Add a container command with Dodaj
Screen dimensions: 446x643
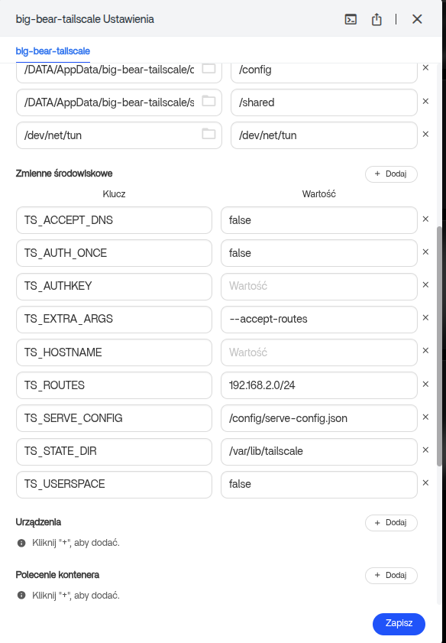391,576
